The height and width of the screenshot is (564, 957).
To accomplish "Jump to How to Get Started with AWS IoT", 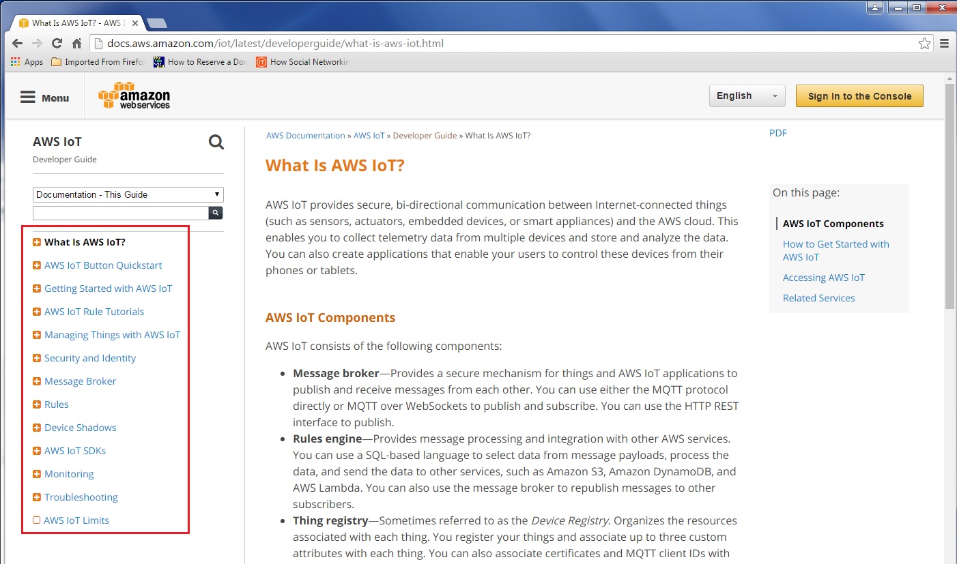I will 836,250.
